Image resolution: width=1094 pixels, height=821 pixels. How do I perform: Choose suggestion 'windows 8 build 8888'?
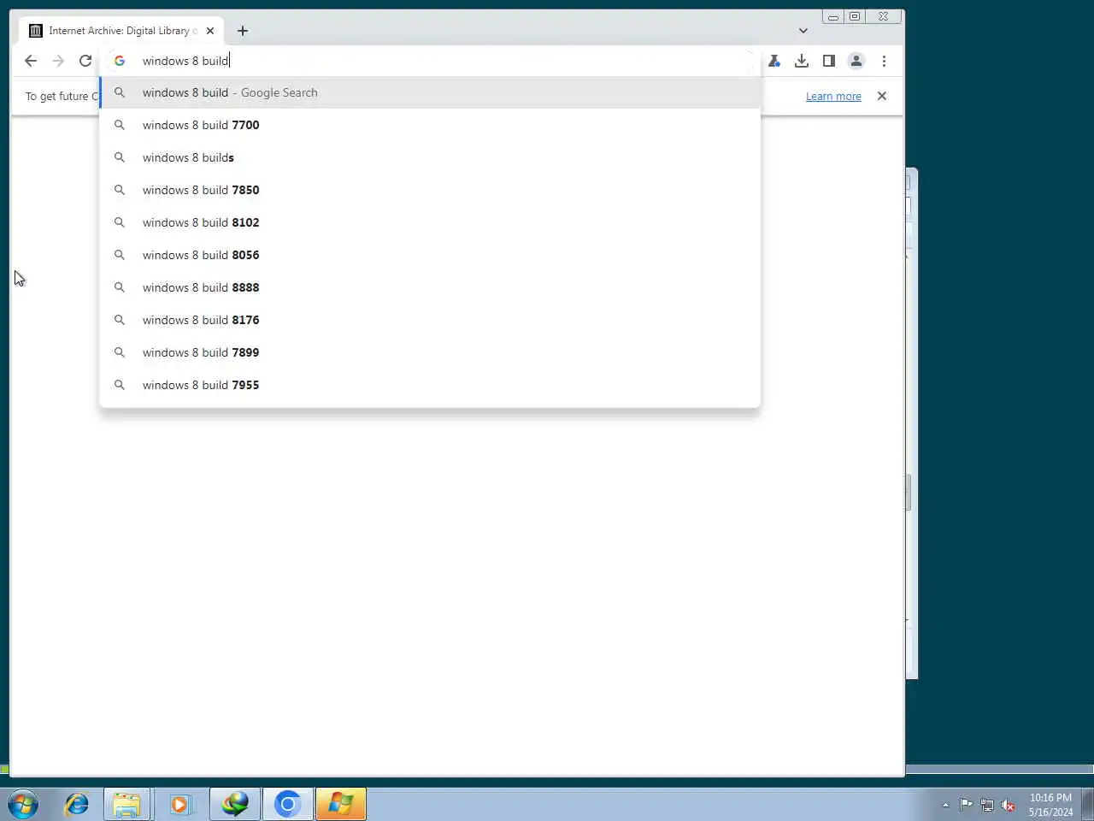point(430,287)
